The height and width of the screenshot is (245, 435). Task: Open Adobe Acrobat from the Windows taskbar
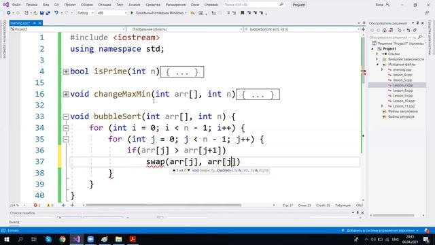pyautogui.click(x=133, y=239)
